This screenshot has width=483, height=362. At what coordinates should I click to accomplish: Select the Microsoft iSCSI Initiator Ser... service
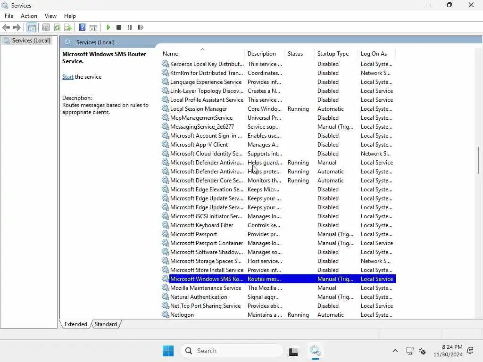pyautogui.click(x=278, y=216)
